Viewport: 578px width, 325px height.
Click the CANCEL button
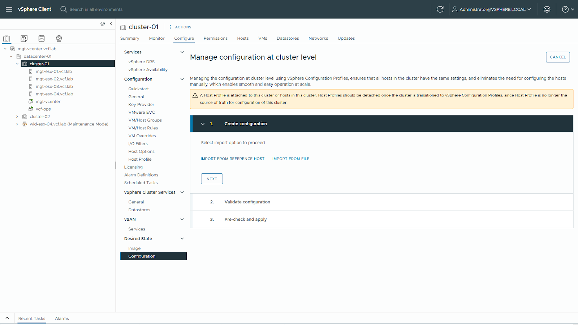click(x=557, y=57)
